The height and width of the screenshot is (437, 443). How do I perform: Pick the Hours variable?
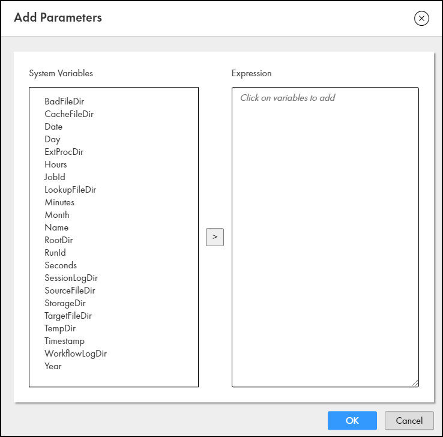tap(56, 164)
